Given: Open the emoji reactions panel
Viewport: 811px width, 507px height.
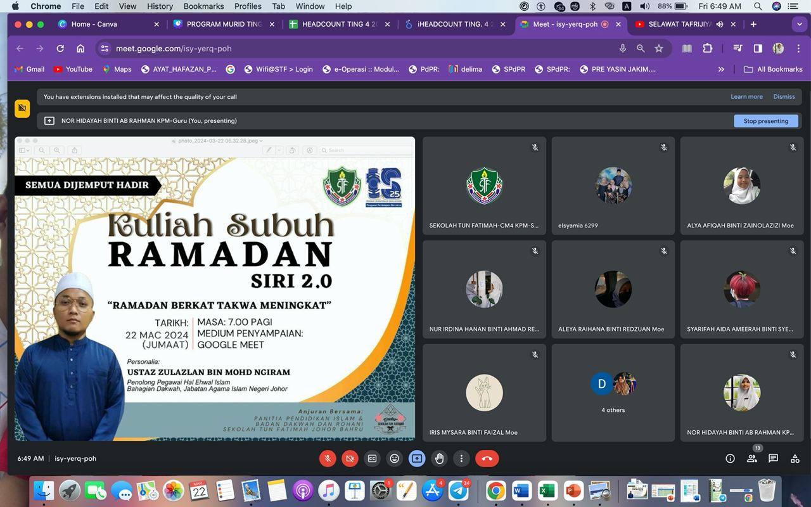Looking at the screenshot, I should pyautogui.click(x=395, y=458).
